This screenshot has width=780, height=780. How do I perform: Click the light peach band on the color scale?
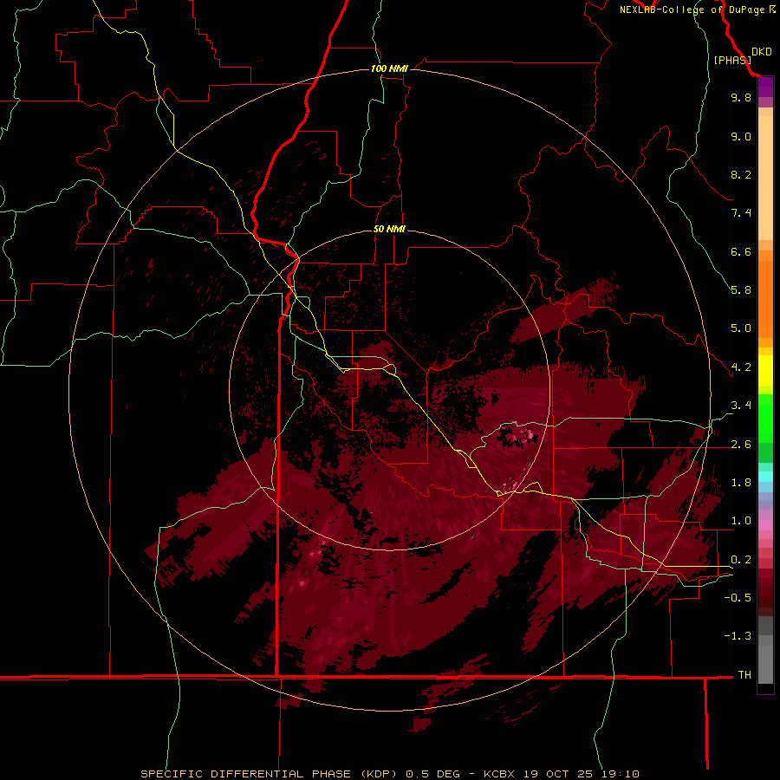click(765, 178)
